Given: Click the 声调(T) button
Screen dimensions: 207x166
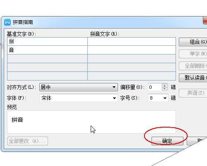Looking at the screenshot, I should point(193,93).
